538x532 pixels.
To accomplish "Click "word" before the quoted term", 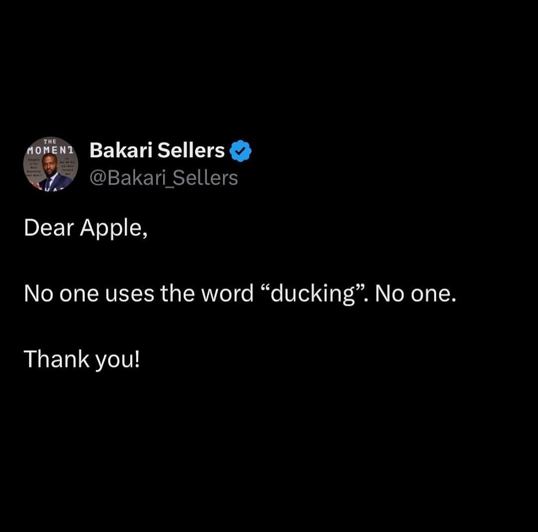I will tap(227, 294).
